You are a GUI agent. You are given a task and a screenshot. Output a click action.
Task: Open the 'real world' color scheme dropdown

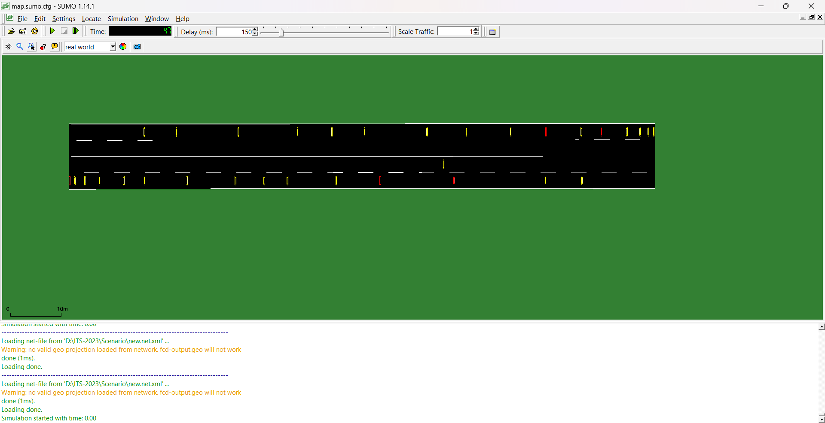(x=90, y=47)
